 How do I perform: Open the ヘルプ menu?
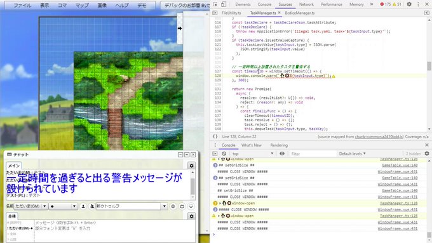[x=122, y=5]
